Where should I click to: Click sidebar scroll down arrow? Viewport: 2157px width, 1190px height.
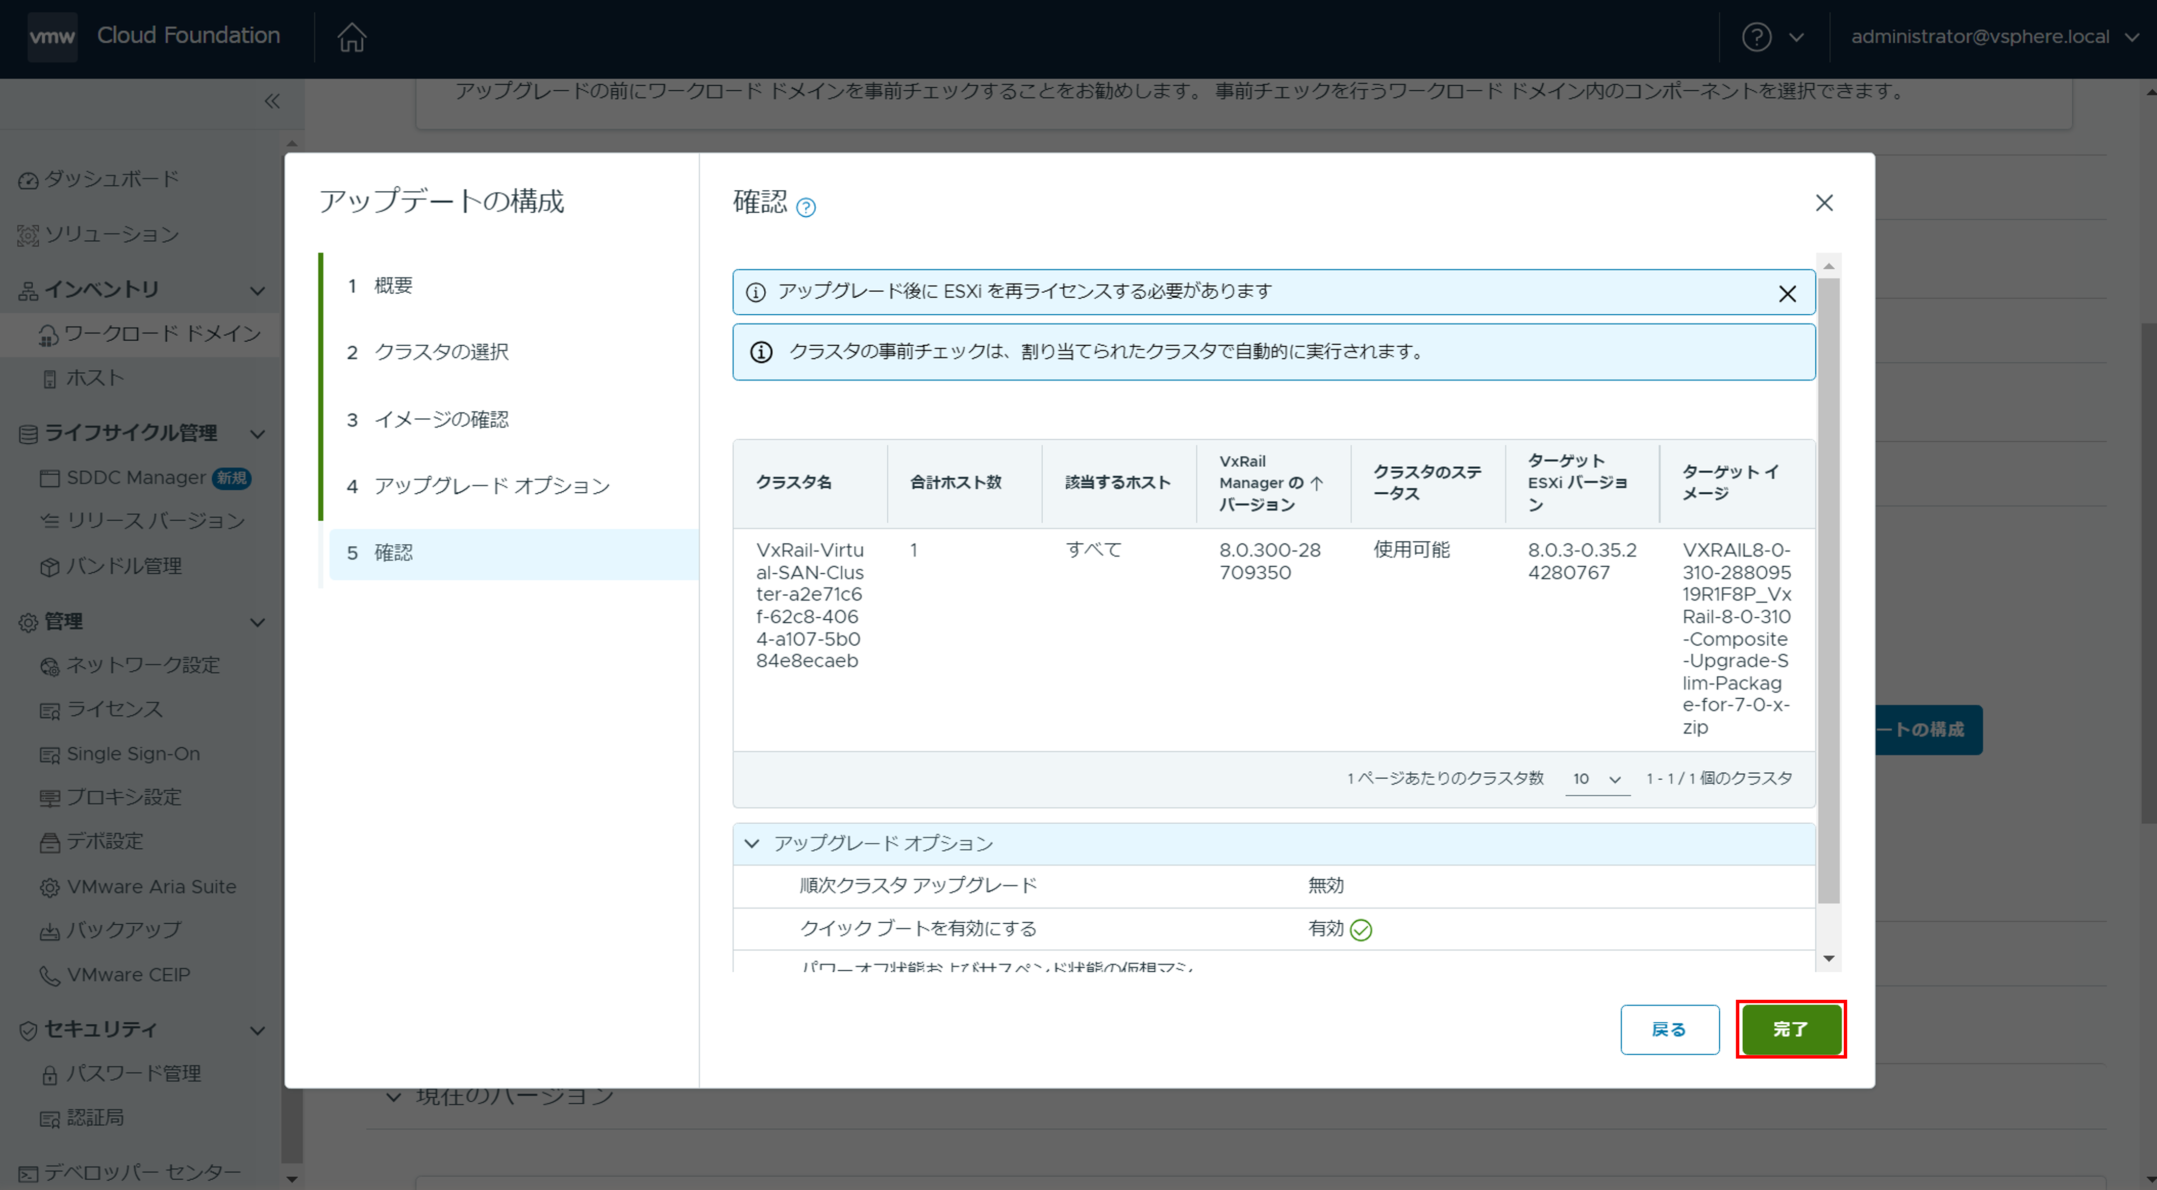291,1179
